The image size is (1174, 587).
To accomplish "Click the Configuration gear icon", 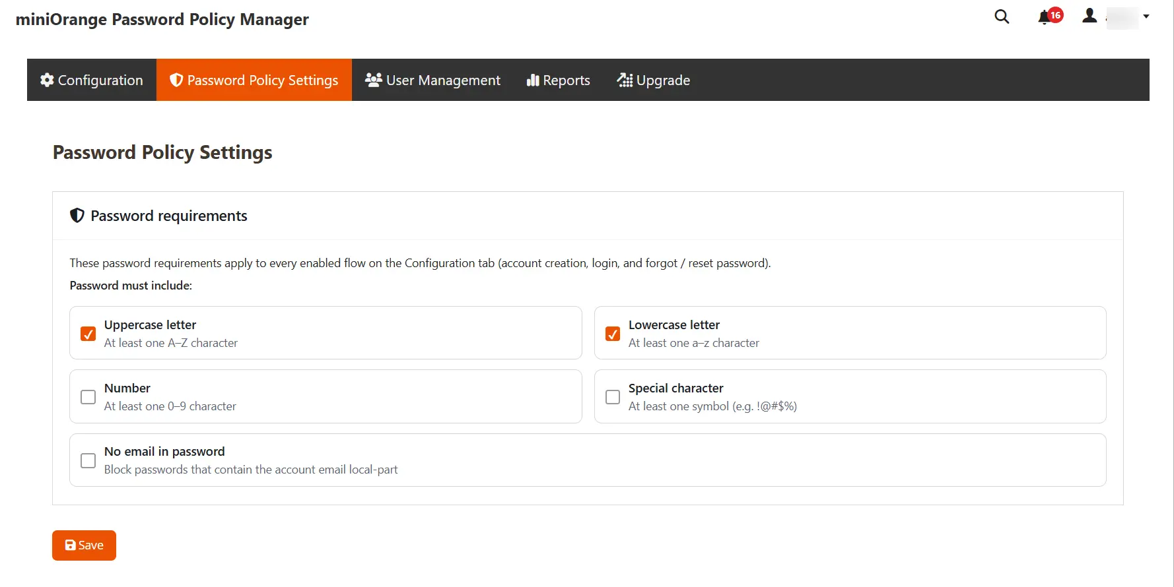I will pyautogui.click(x=47, y=80).
